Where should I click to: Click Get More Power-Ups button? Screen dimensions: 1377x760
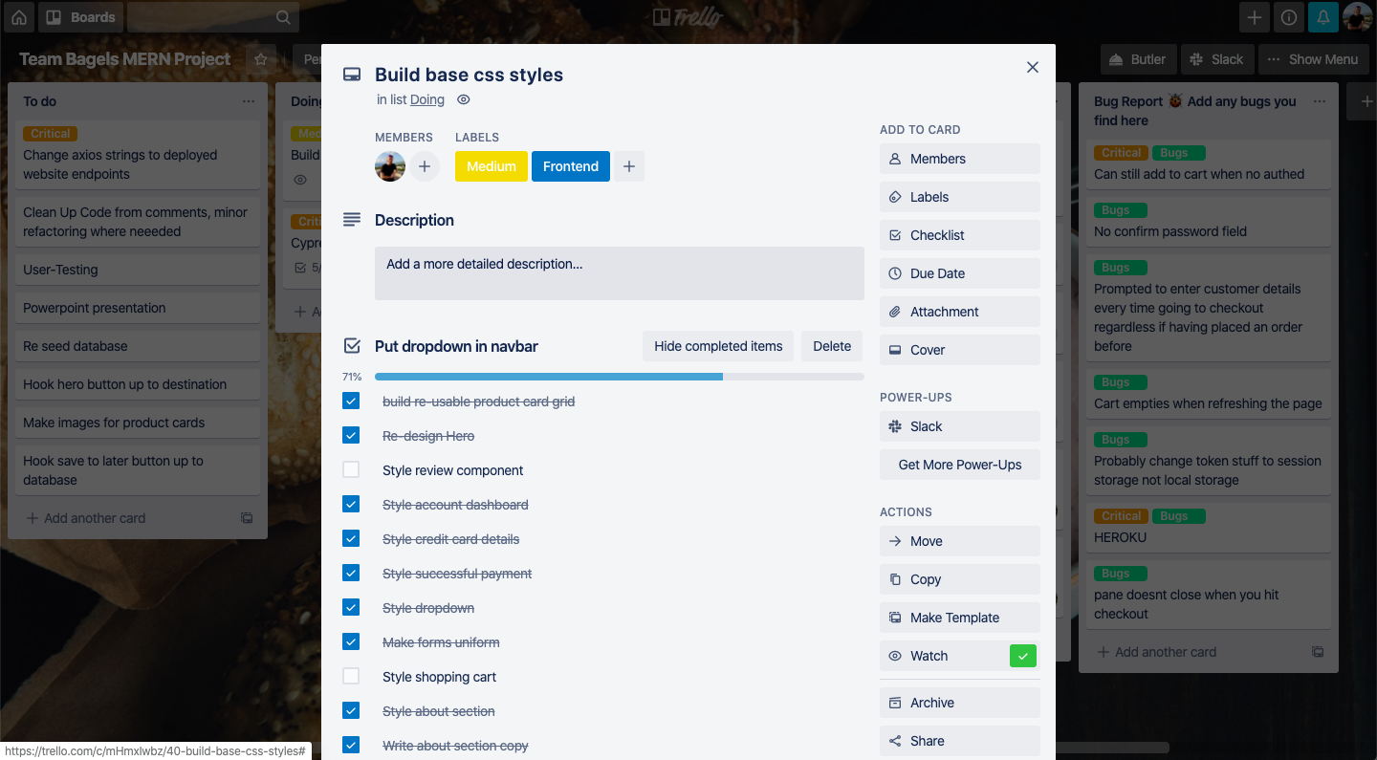coord(960,465)
